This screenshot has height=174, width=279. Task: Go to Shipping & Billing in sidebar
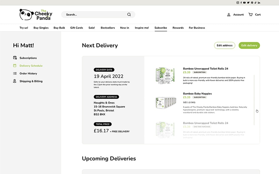[x=31, y=81]
